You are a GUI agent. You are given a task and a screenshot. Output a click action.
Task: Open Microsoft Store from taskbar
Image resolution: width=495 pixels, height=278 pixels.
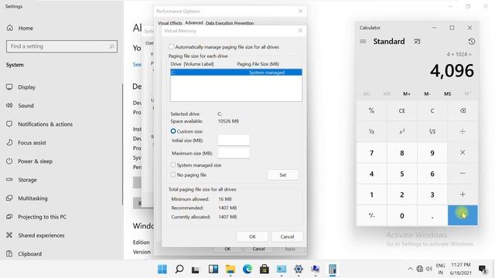click(x=265, y=269)
